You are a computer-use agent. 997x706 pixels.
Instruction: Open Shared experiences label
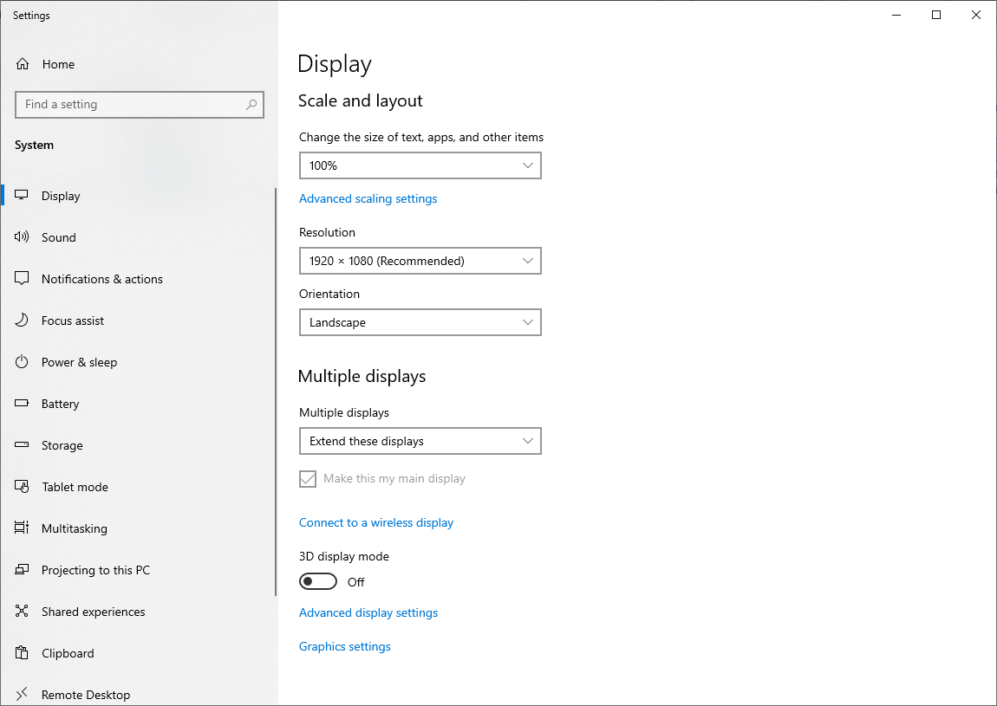(x=94, y=612)
